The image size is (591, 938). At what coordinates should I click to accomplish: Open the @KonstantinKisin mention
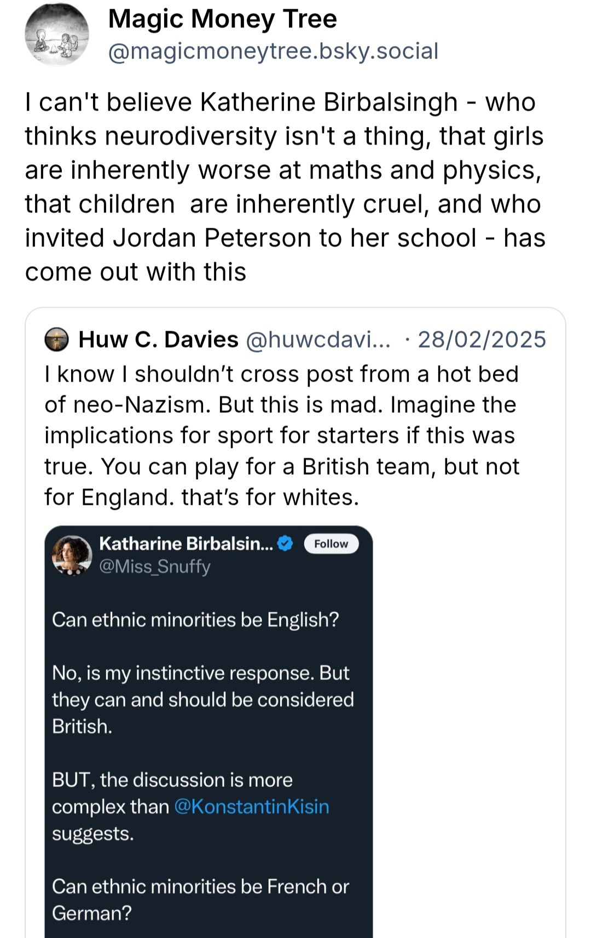(x=252, y=807)
